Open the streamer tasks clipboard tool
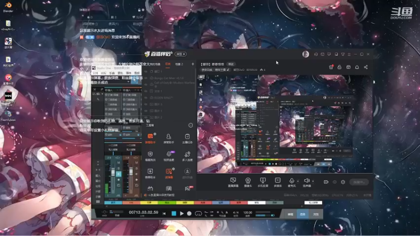 tap(187, 138)
